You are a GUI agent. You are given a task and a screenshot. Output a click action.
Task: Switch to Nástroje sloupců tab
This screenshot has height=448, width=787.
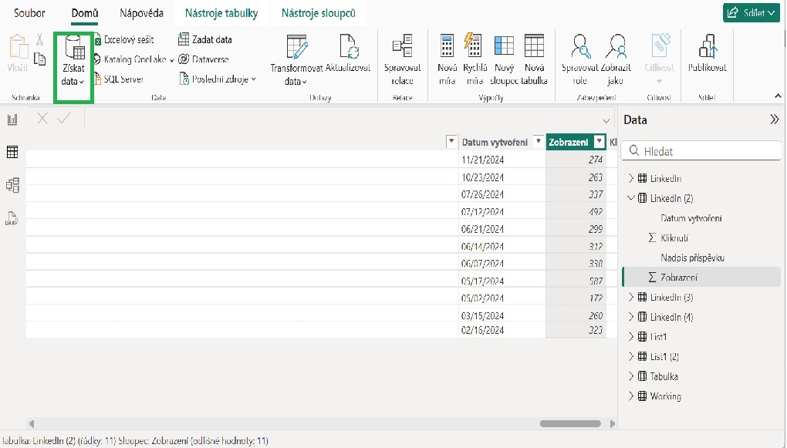pos(318,13)
